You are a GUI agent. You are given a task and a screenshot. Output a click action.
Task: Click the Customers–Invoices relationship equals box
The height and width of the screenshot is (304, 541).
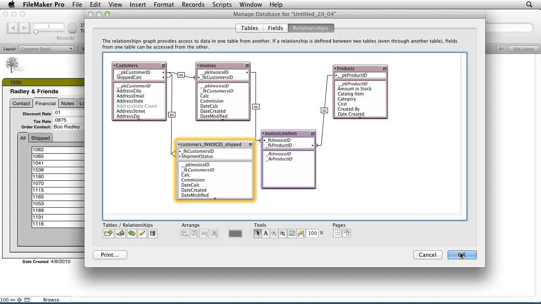[x=181, y=75]
